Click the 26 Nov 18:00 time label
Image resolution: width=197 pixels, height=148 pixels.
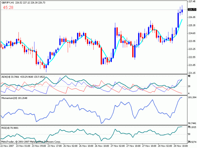point(102,146)
